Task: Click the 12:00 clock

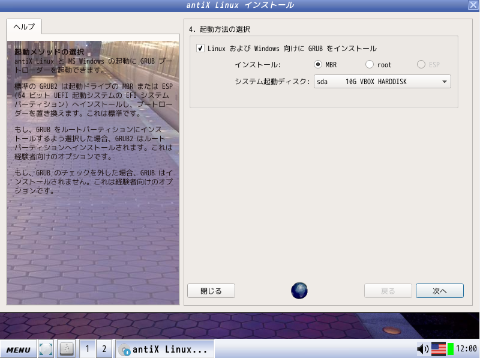Action: (466, 349)
